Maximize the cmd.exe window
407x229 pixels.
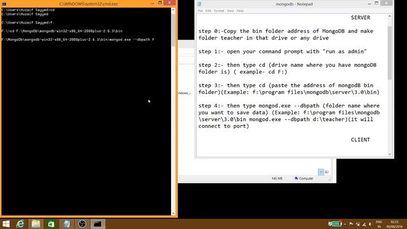[x=160, y=3]
